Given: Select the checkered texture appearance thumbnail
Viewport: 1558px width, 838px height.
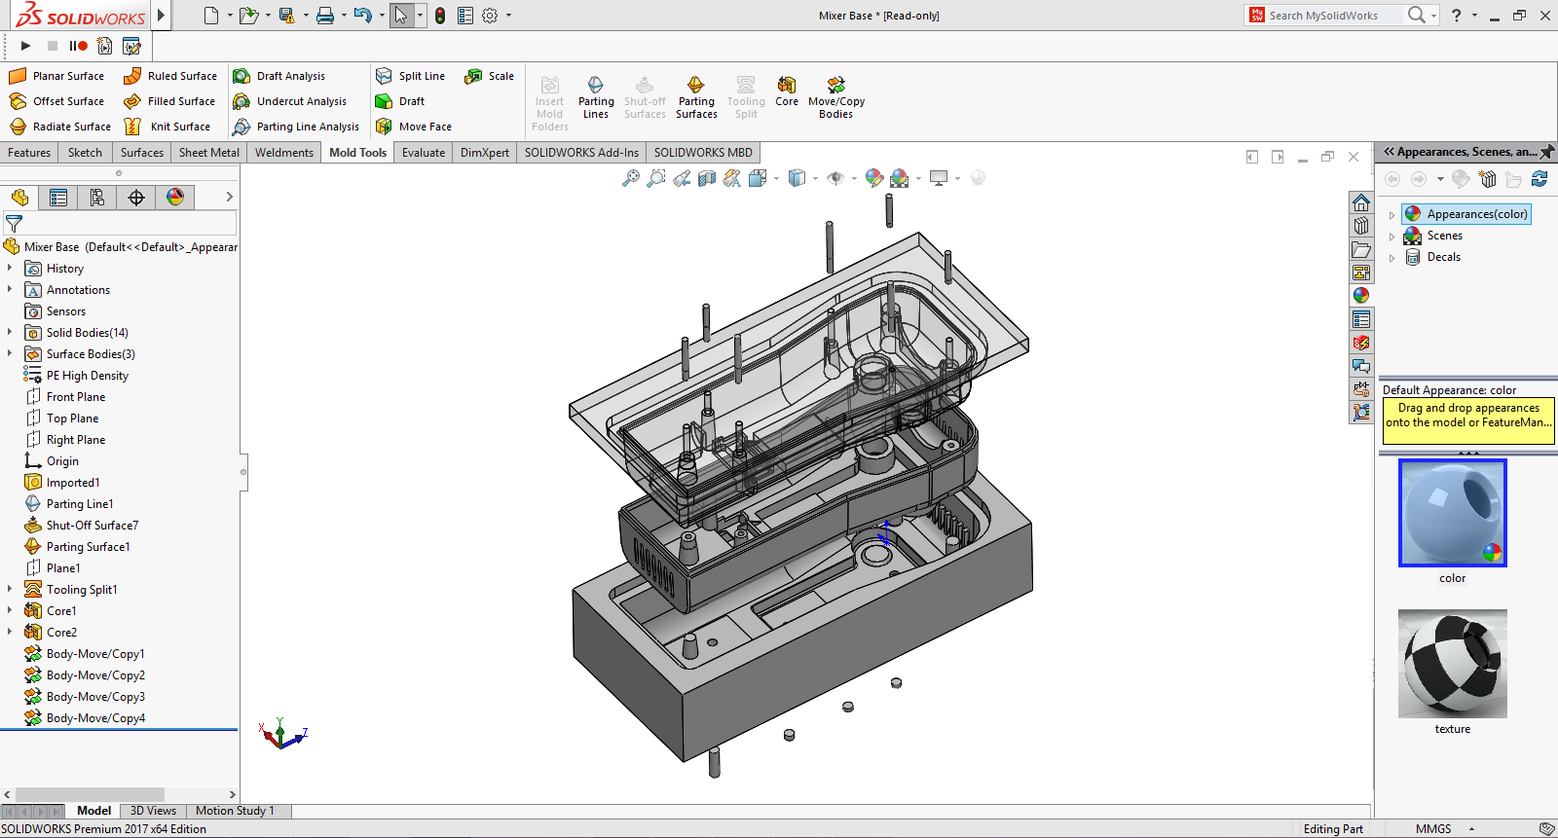Looking at the screenshot, I should (x=1453, y=664).
